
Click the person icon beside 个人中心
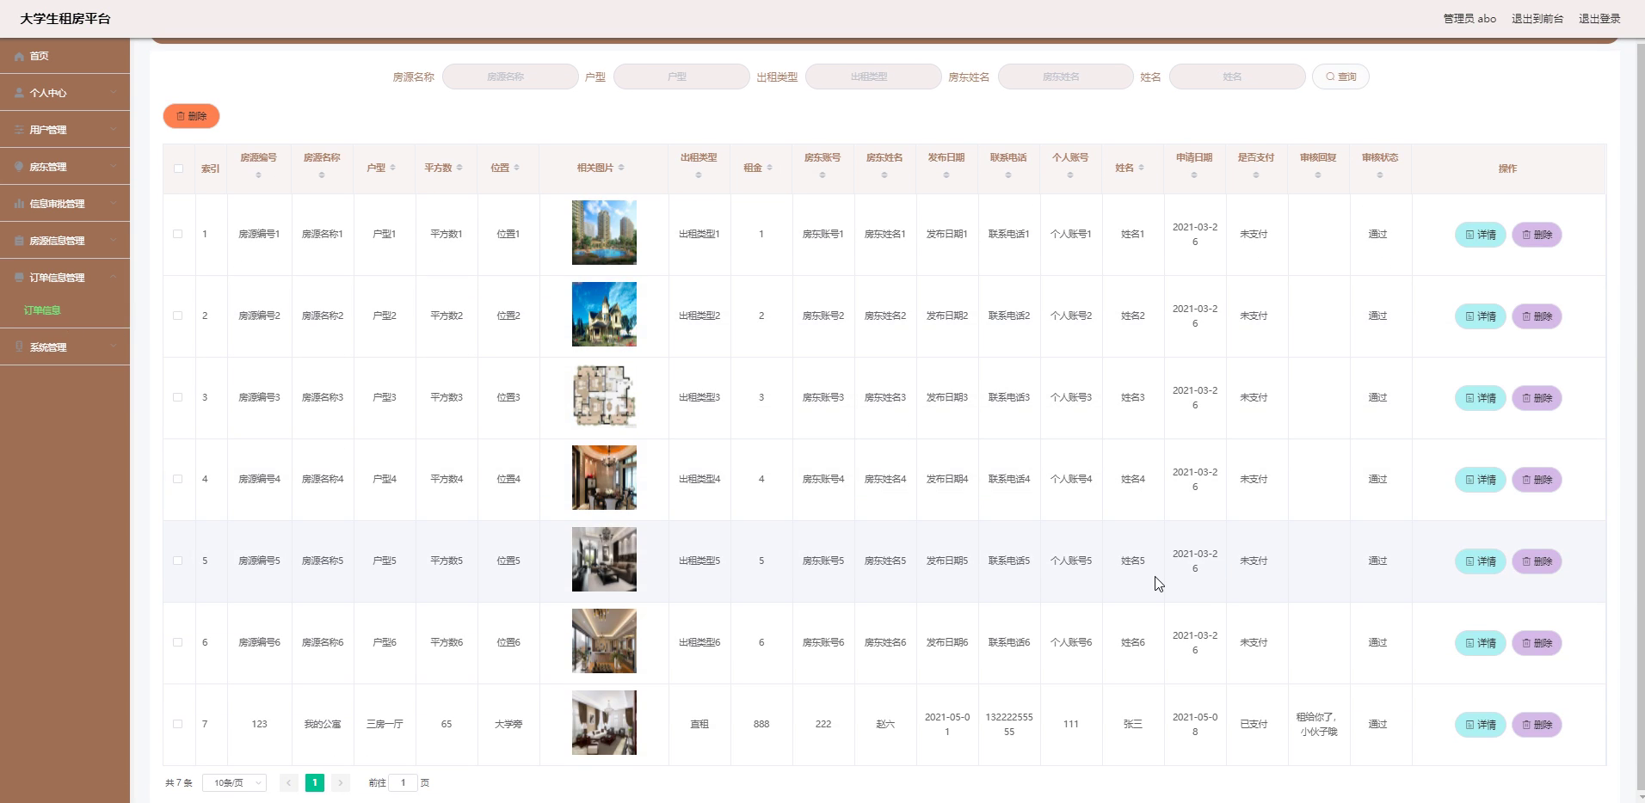(x=19, y=93)
